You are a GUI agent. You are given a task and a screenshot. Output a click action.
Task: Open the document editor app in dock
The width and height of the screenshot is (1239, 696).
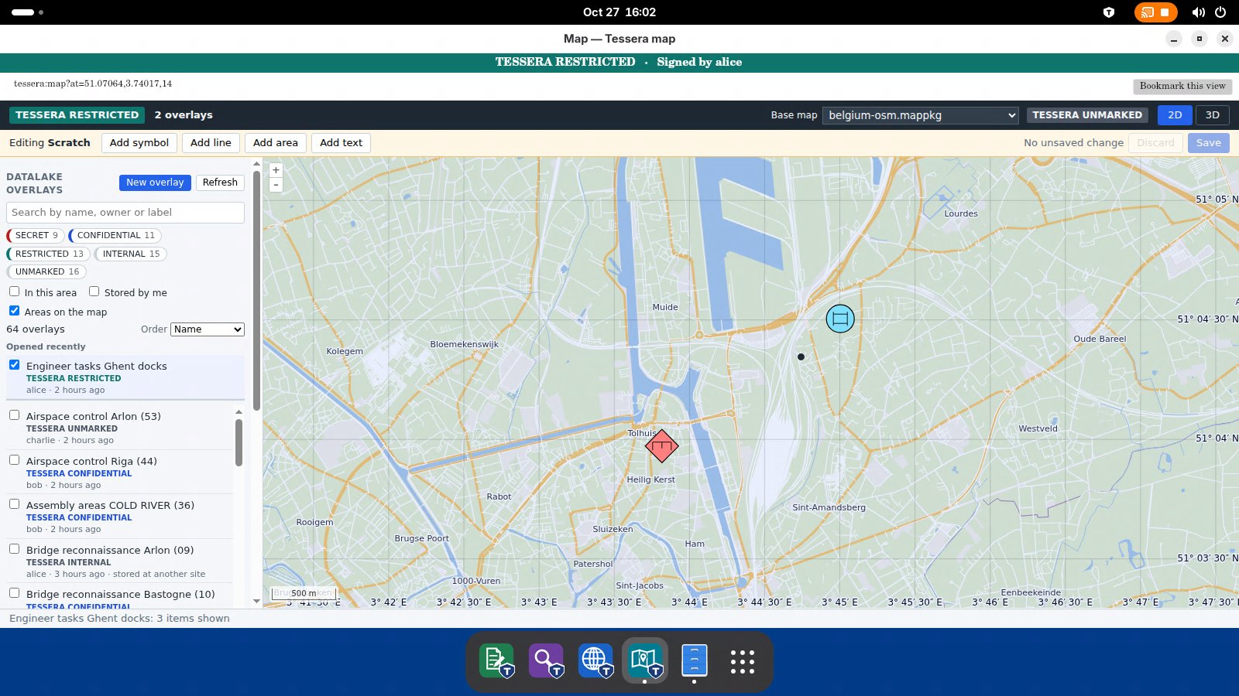tap(496, 661)
